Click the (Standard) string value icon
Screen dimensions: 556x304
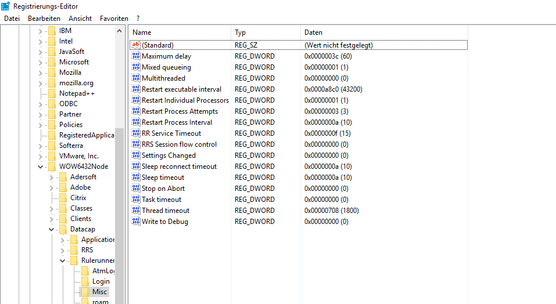(135, 45)
